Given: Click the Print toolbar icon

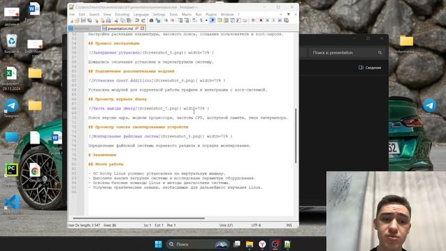Looking at the screenshot, I should [x=109, y=20].
